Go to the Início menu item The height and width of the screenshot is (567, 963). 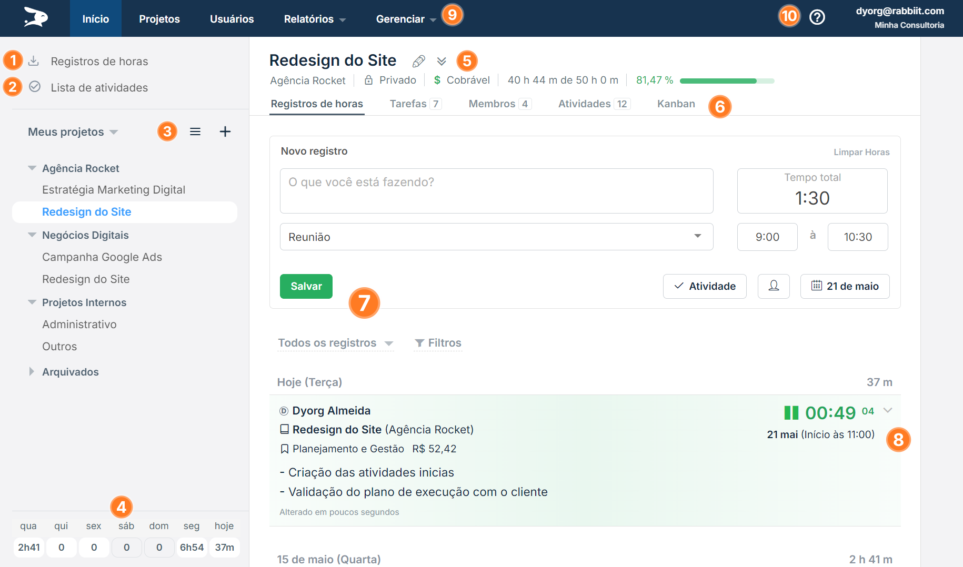[x=96, y=19]
